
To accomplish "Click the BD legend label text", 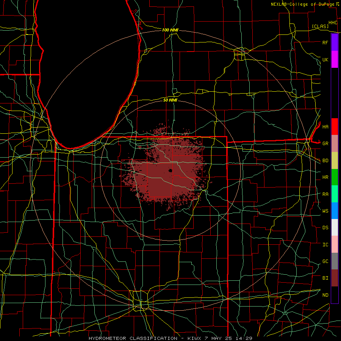I will click(x=325, y=161).
